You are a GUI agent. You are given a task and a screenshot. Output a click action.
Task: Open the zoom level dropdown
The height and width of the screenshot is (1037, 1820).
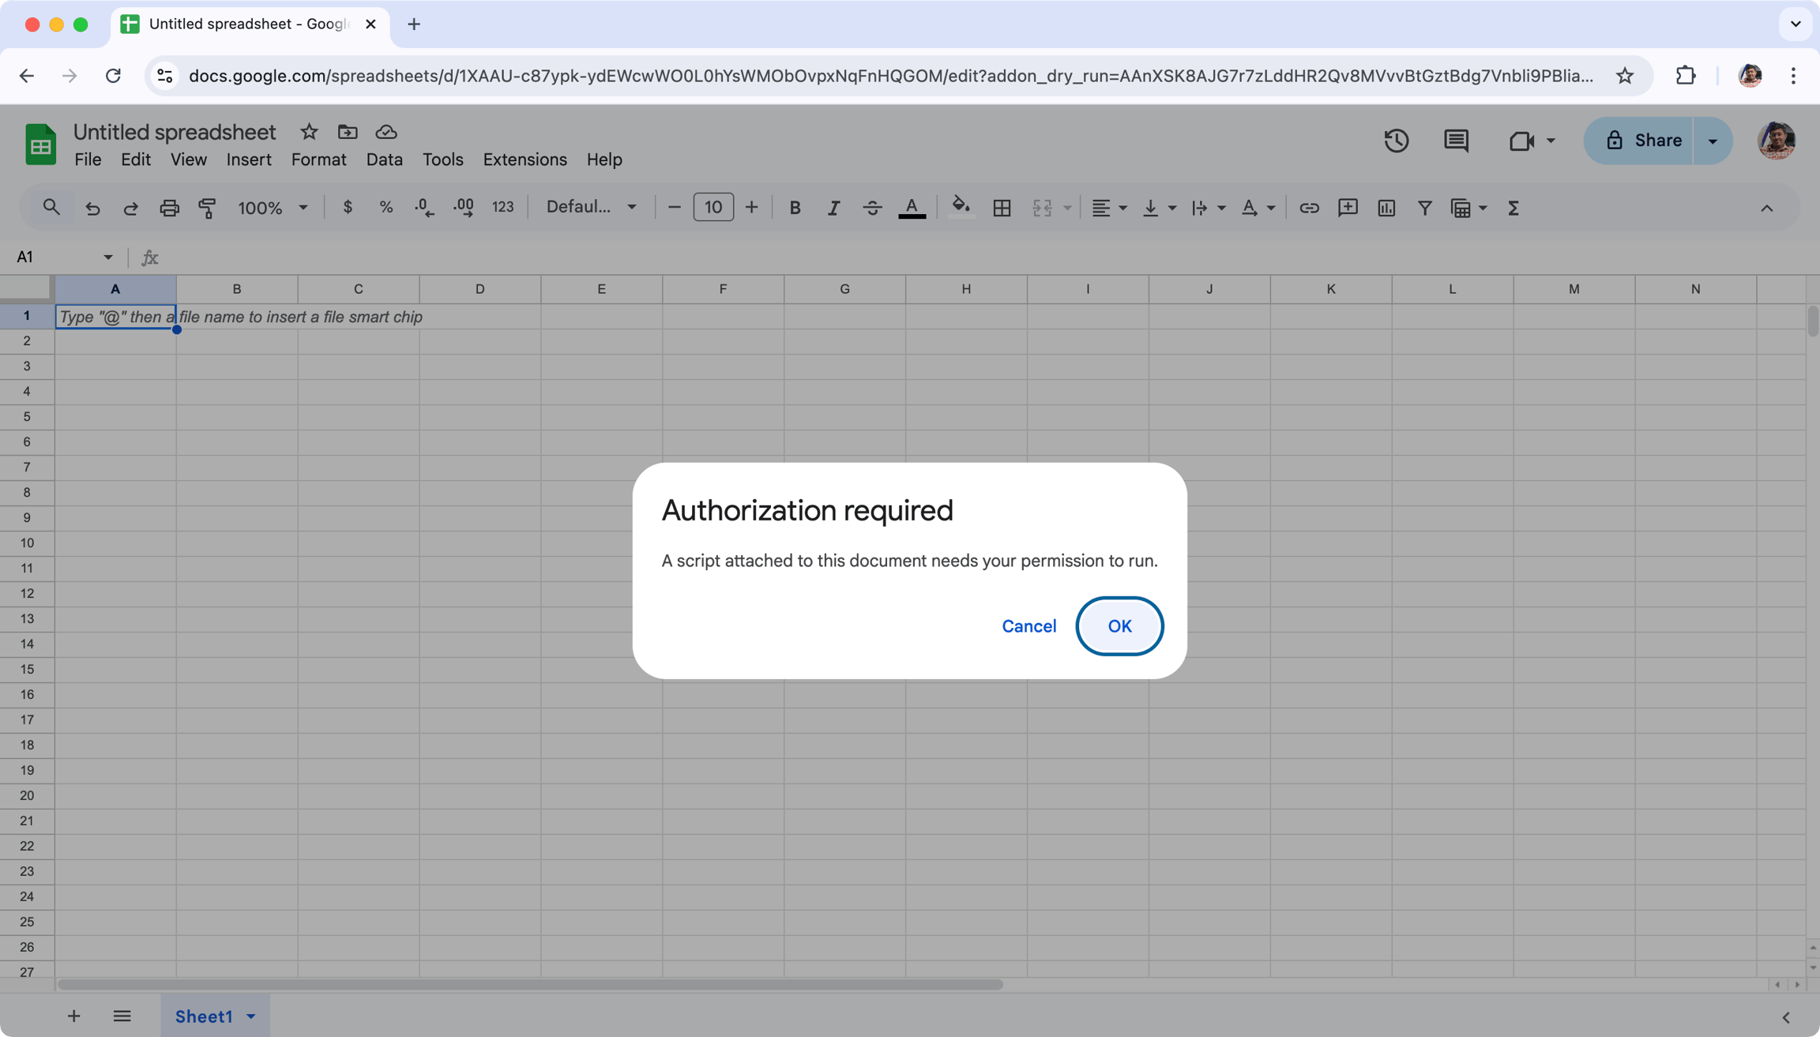click(273, 207)
